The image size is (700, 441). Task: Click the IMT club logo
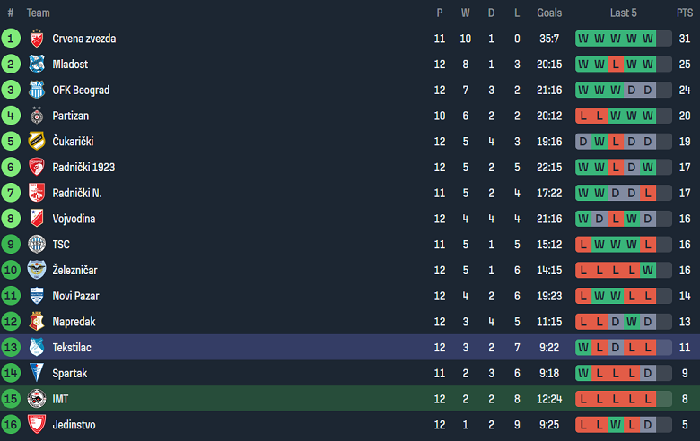coord(37,399)
